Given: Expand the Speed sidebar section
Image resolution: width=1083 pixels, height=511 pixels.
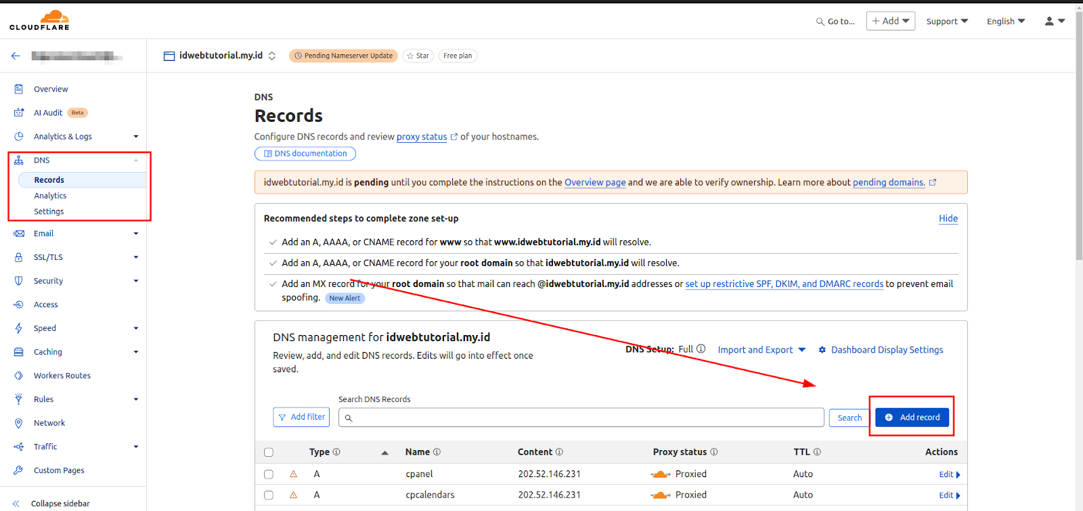Looking at the screenshot, I should pos(136,328).
